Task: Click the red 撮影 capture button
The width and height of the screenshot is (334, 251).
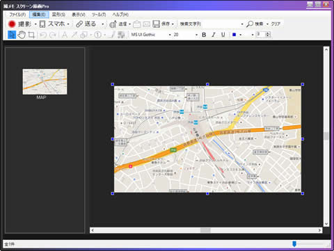Action: 12,24
